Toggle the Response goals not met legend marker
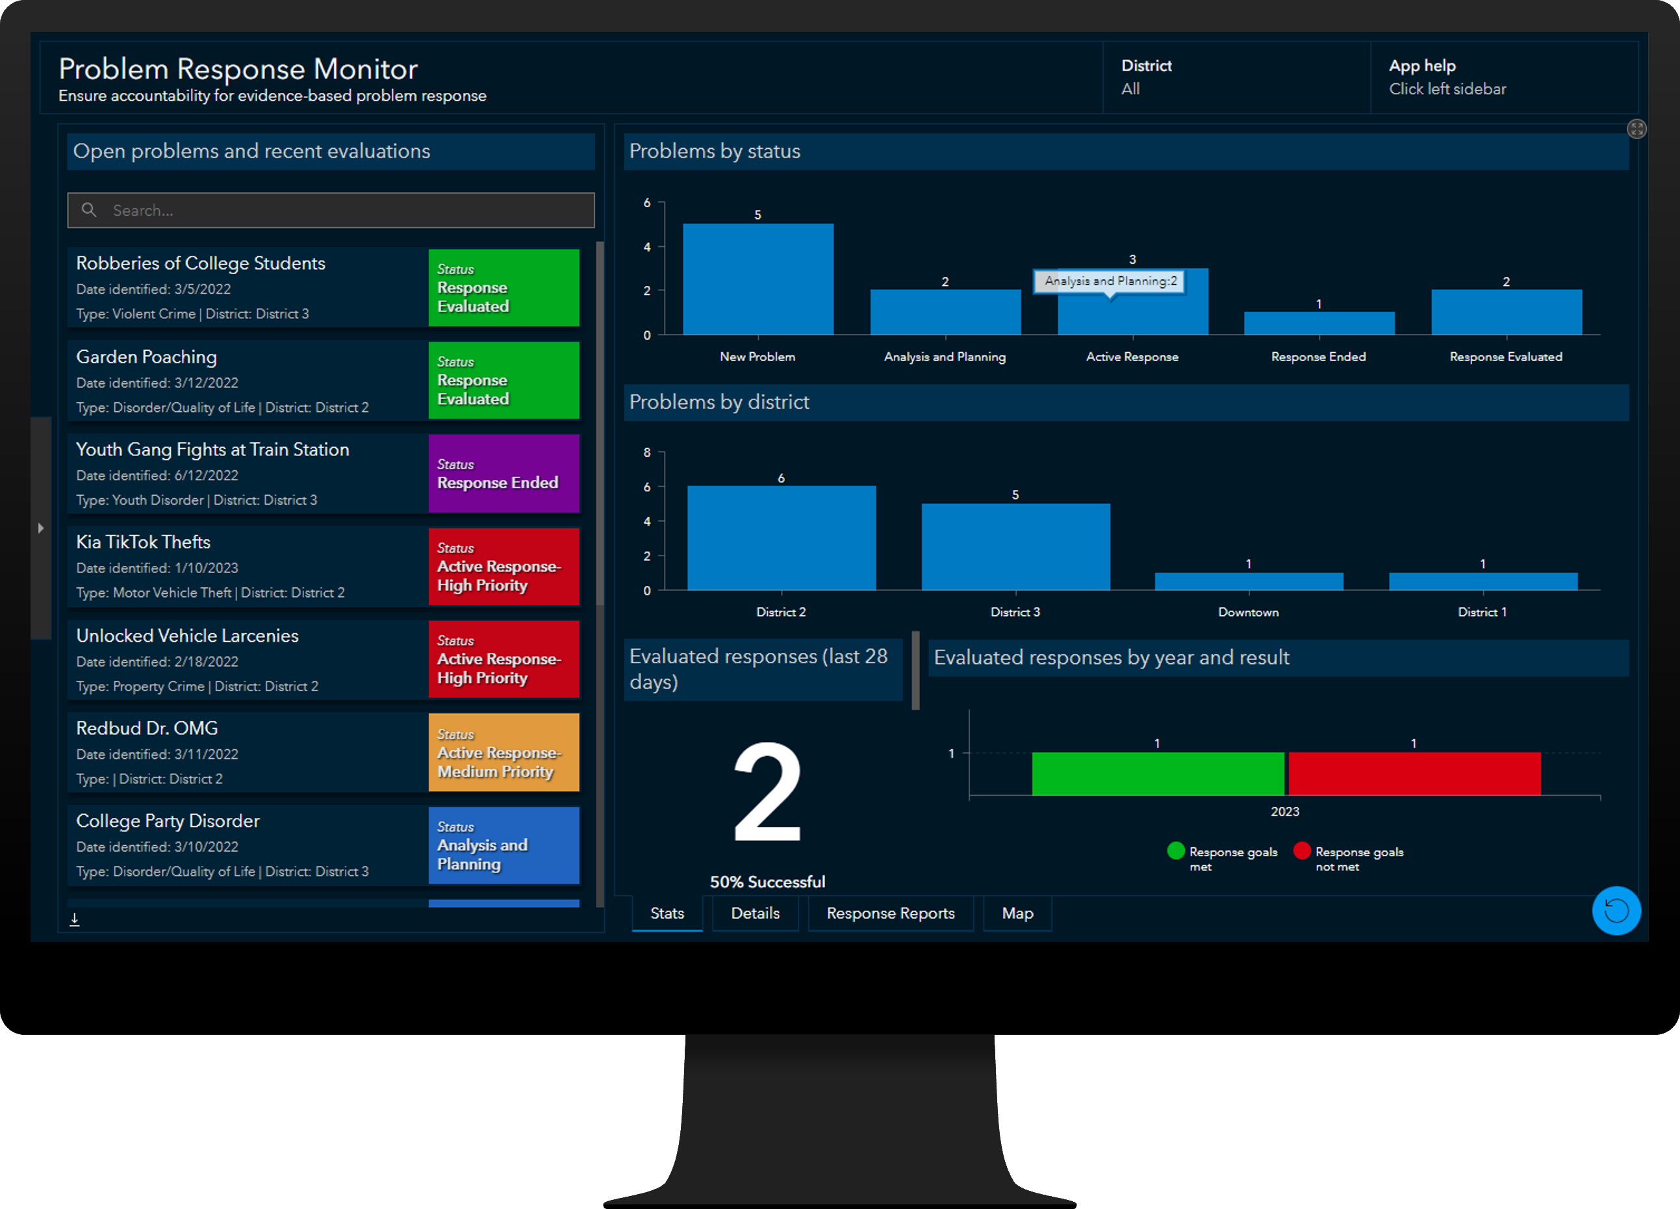The height and width of the screenshot is (1209, 1680). pyautogui.click(x=1301, y=850)
